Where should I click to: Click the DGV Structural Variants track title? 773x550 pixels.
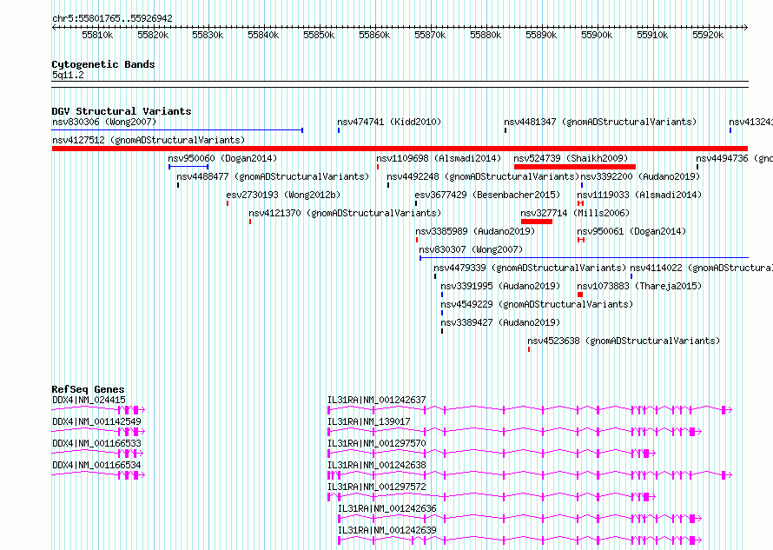122,111
